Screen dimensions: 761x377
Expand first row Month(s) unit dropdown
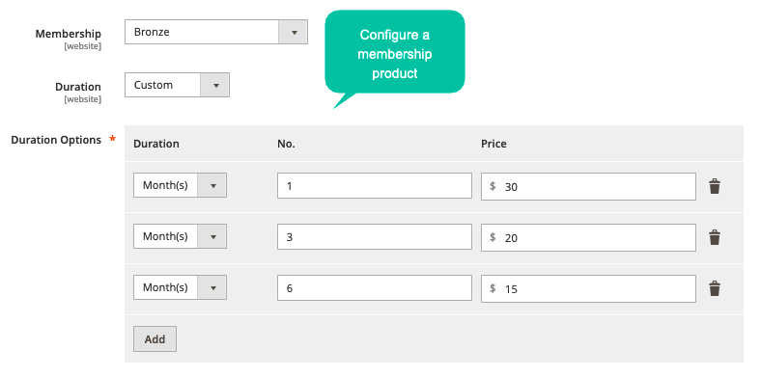coord(180,185)
